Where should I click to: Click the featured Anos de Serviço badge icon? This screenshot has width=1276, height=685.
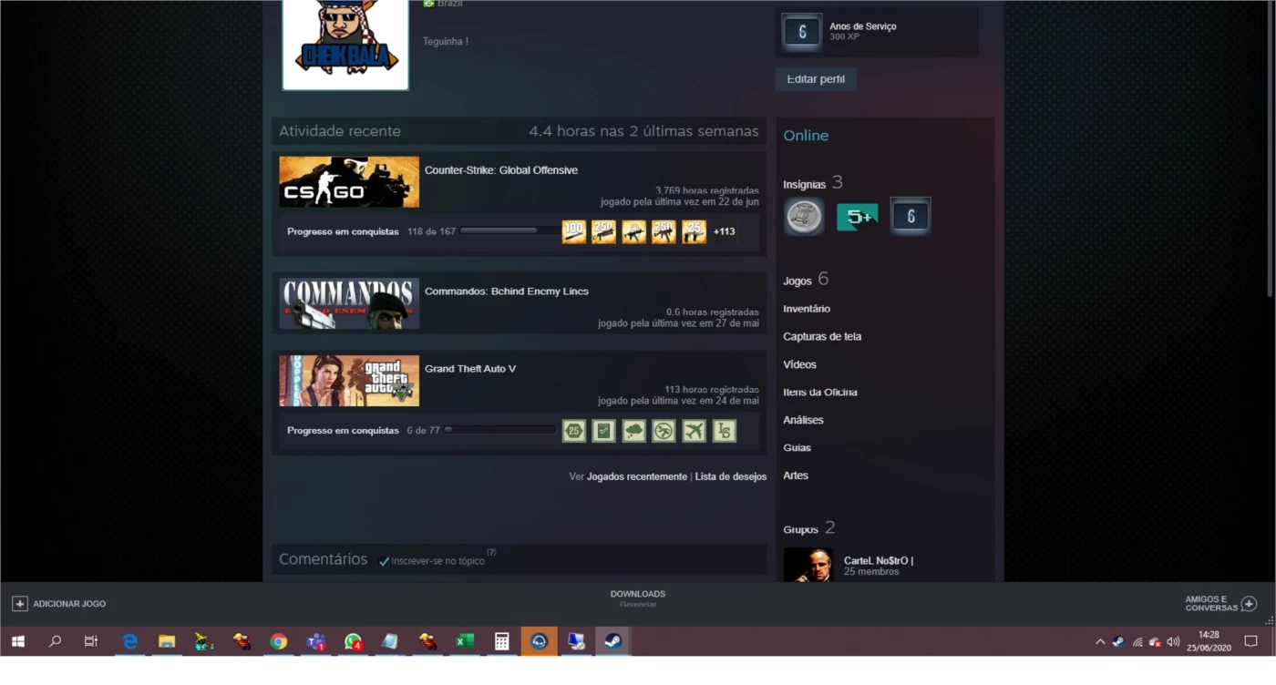[x=802, y=32]
